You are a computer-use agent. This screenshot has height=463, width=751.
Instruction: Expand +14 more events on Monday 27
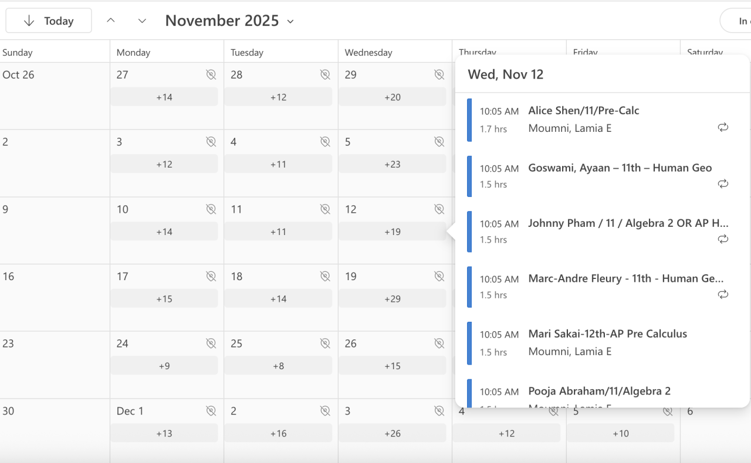164,97
